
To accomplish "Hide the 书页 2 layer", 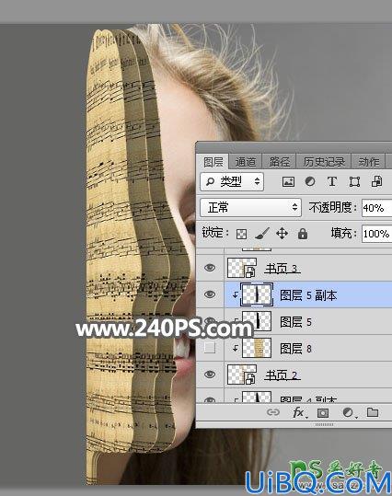I will click(210, 375).
